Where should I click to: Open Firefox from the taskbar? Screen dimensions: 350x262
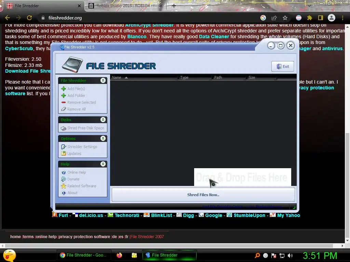pos(119,255)
